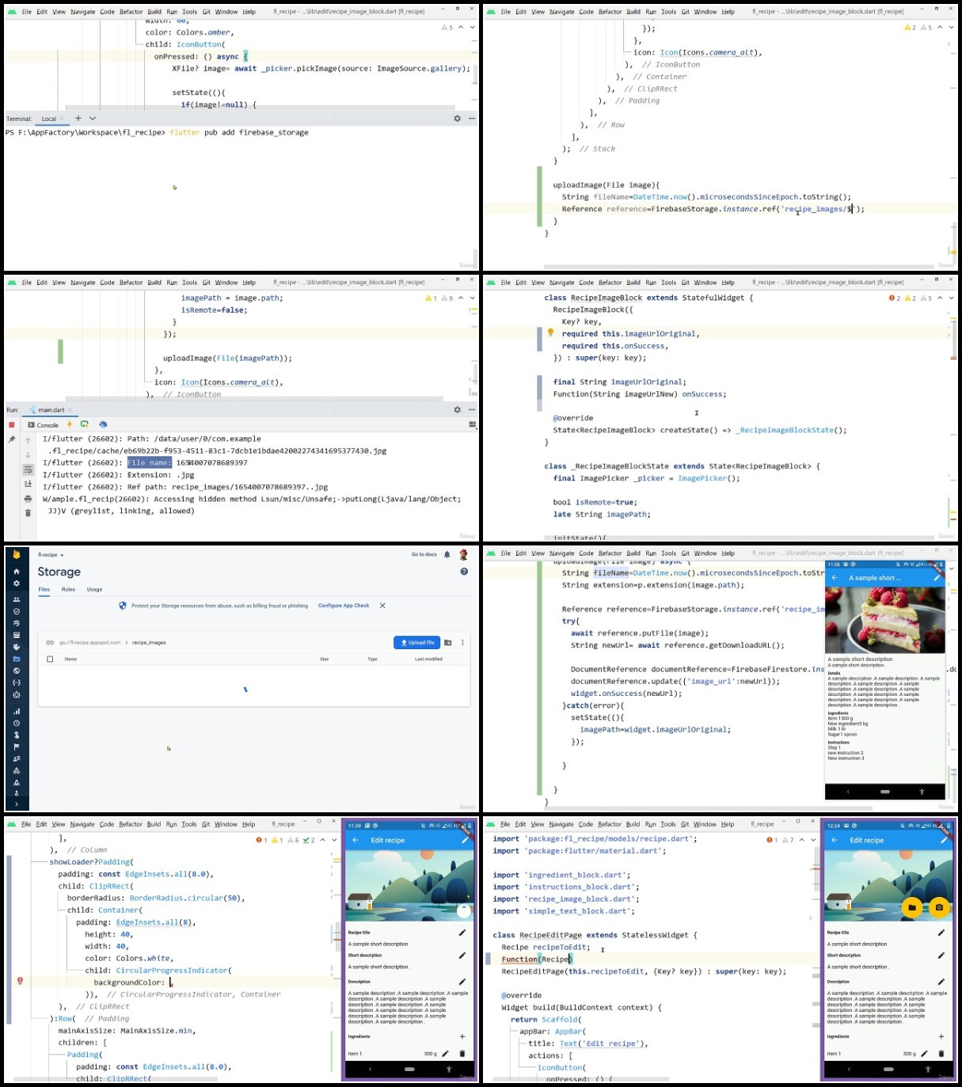Open Navigate menu in Firebase upload code window
This screenshot has height=1087, width=962.
click(562, 553)
